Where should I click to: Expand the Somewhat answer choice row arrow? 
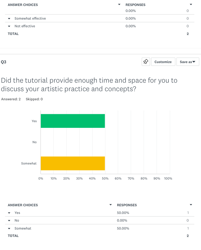click(9, 228)
